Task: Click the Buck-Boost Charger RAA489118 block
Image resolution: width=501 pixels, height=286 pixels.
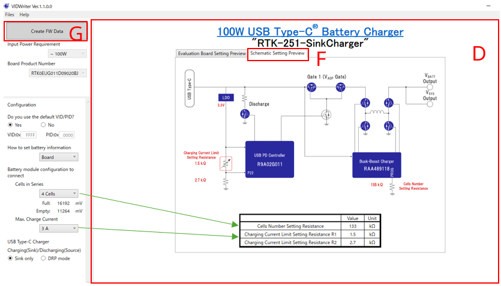Action: (376, 165)
